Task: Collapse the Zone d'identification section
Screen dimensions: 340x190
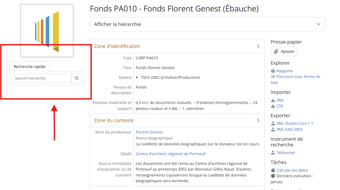Action: tap(258, 46)
